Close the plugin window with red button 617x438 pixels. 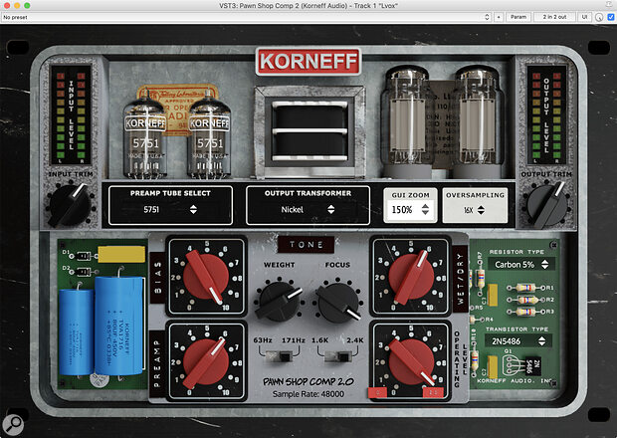click(x=7, y=6)
